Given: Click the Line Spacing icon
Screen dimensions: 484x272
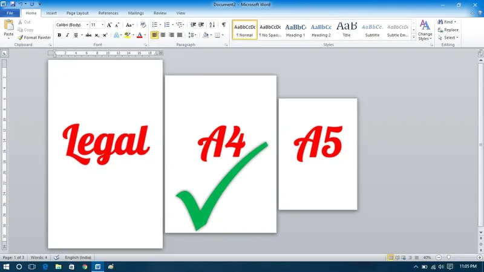Looking at the screenshot, I should (x=191, y=35).
